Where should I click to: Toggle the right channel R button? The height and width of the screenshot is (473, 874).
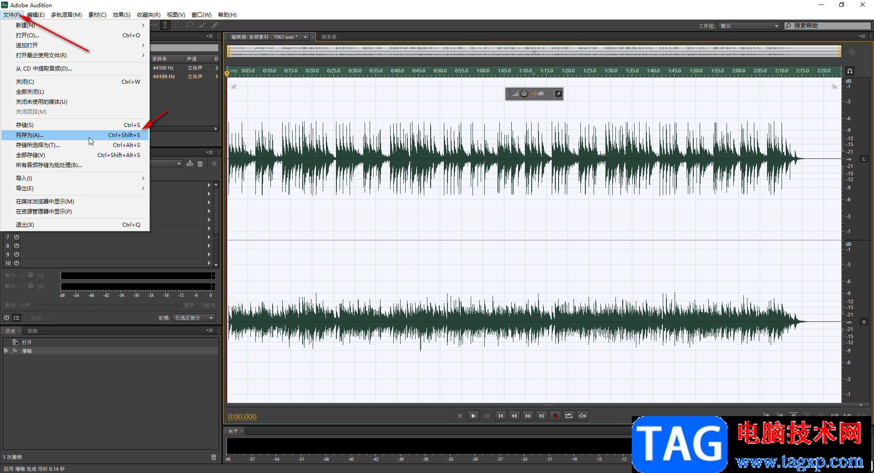(x=864, y=322)
